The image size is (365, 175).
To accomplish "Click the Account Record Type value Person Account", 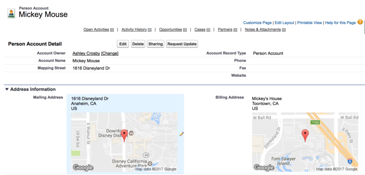I will click(x=268, y=53).
